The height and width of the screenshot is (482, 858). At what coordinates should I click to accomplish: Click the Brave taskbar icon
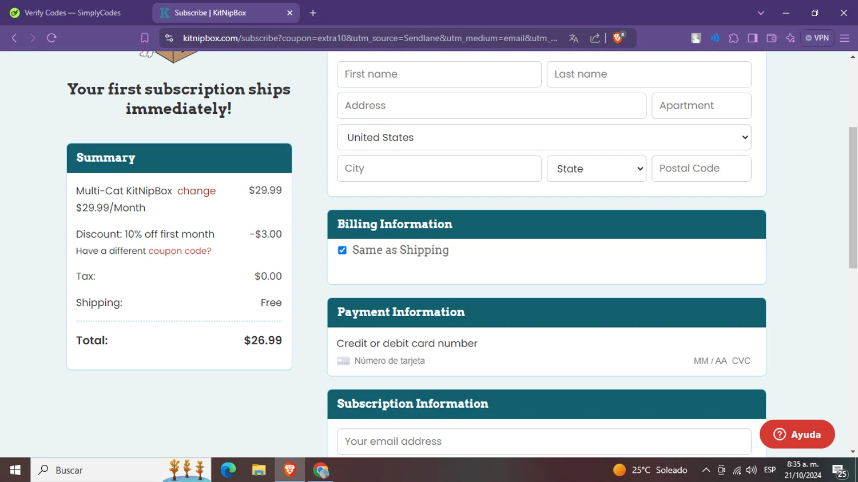coord(289,470)
